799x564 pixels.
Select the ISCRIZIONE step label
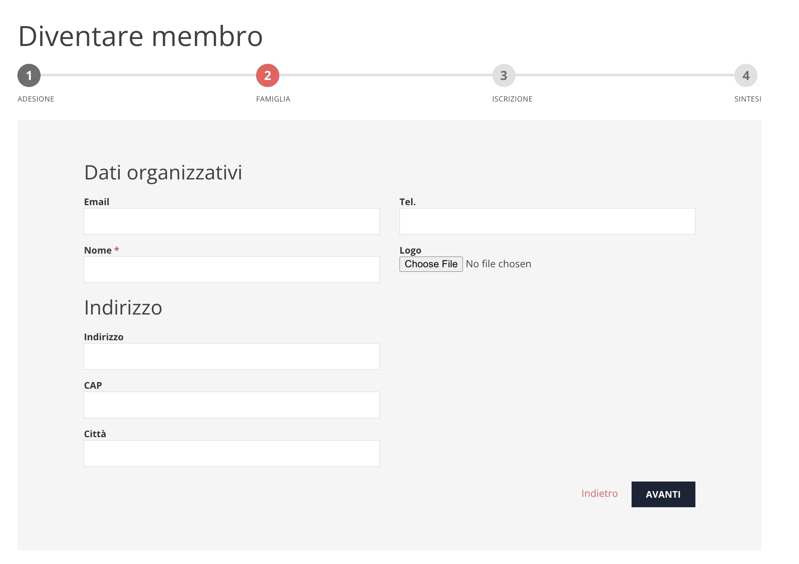(x=511, y=99)
